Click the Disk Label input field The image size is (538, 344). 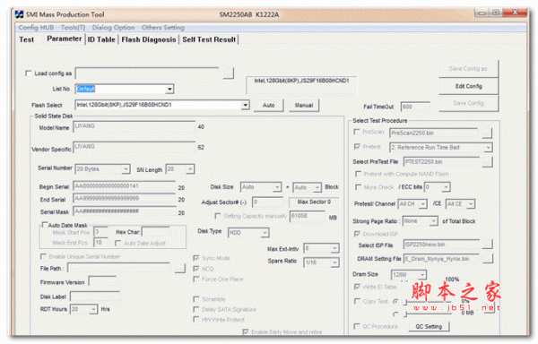click(95, 297)
